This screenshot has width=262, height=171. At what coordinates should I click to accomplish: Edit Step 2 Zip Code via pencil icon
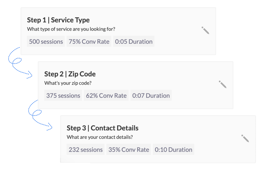[x=223, y=84]
